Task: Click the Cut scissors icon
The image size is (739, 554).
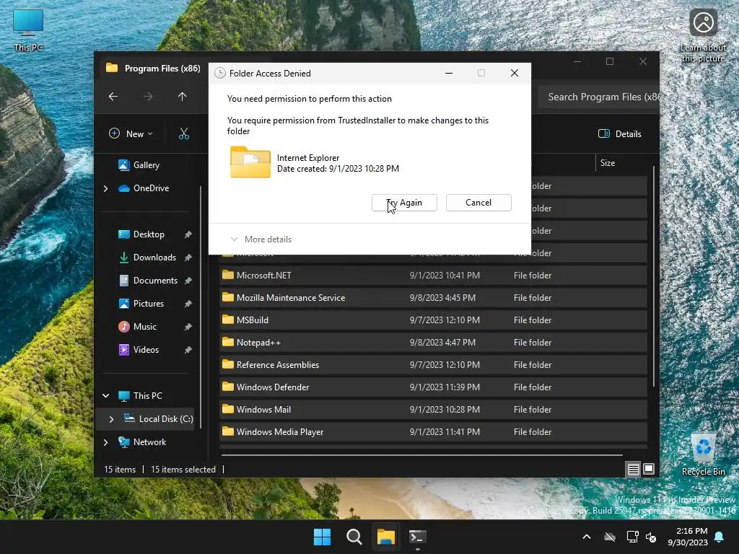Action: pyautogui.click(x=184, y=133)
